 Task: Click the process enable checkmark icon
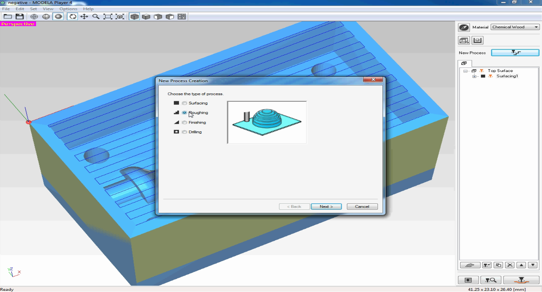pos(487,265)
